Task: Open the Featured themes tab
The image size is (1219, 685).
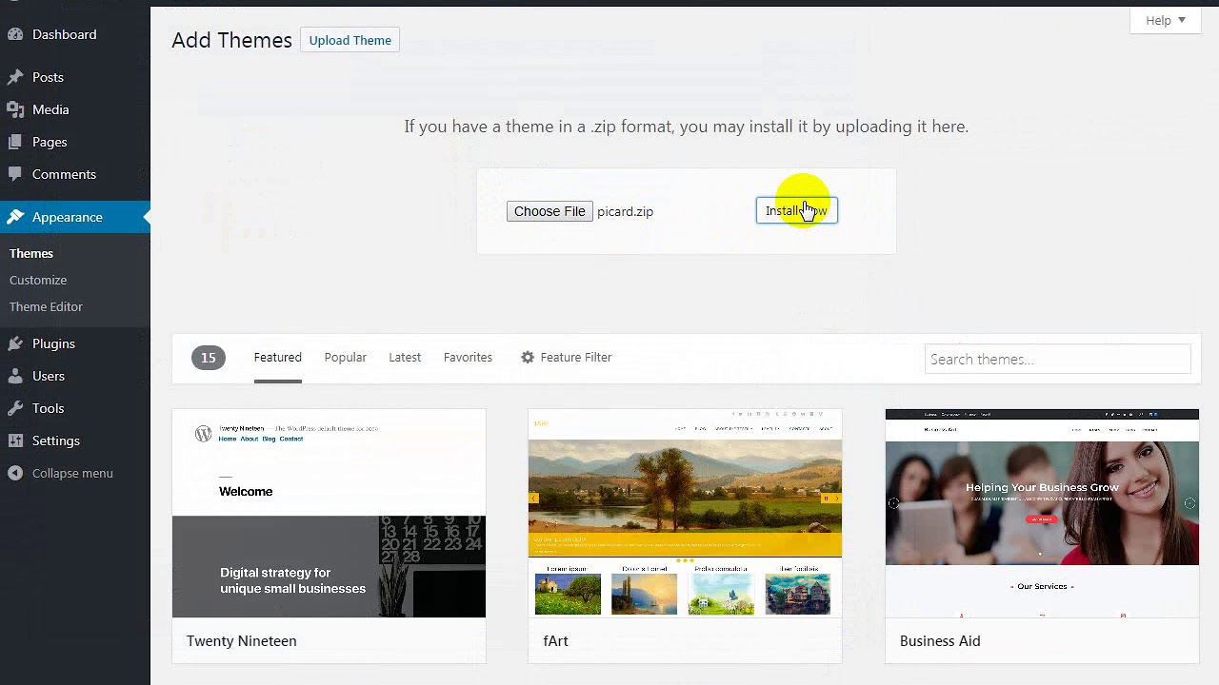Action: (277, 358)
